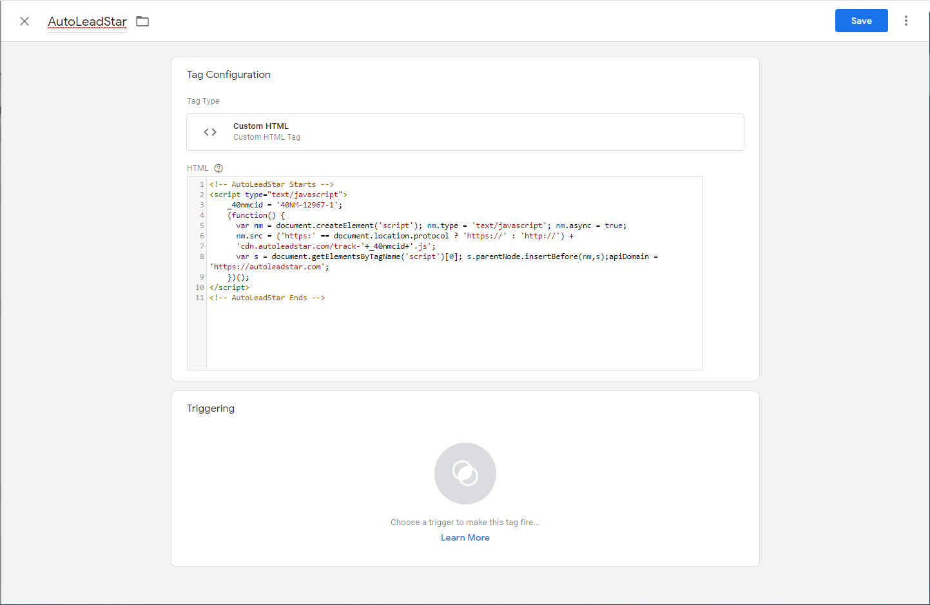Click the code brackets icon in Tag Configuration
The width and height of the screenshot is (930, 605).
click(209, 131)
